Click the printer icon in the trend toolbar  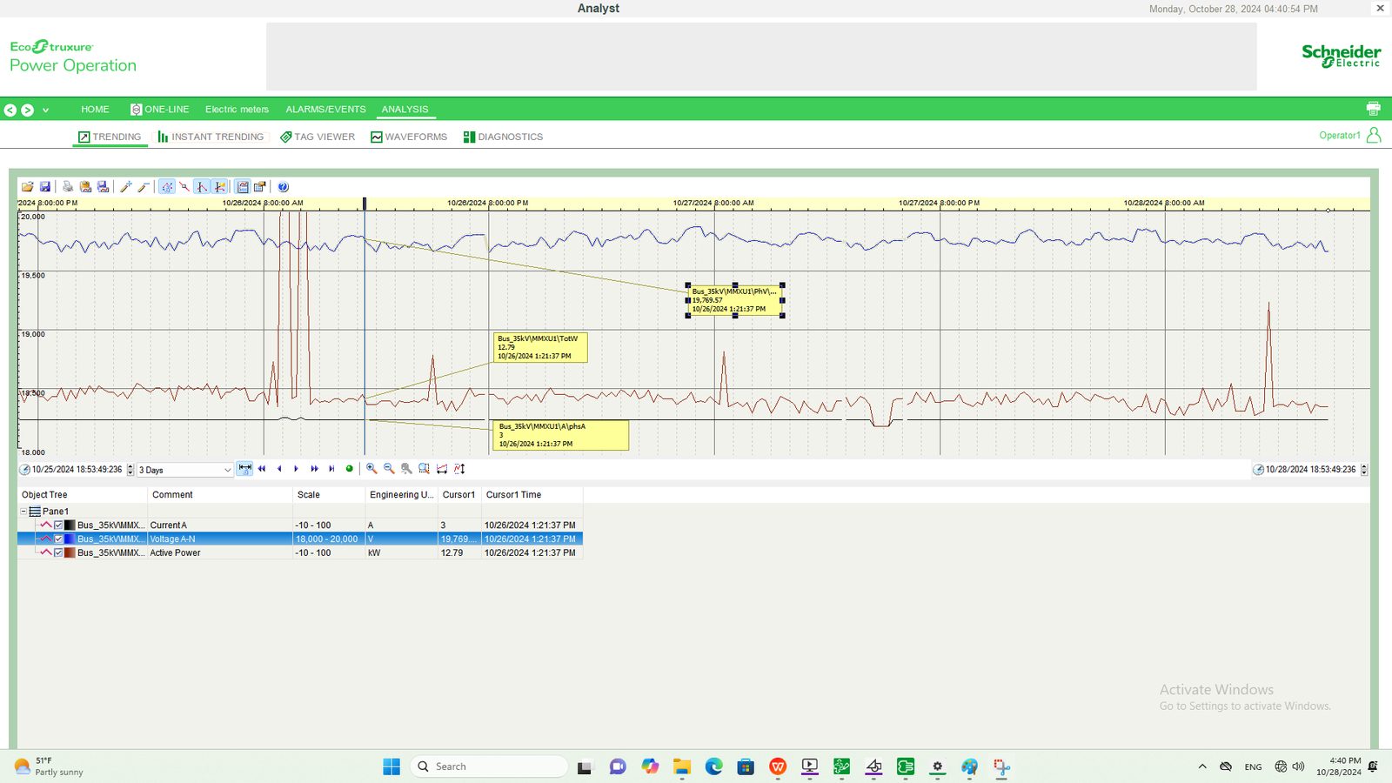pos(68,186)
